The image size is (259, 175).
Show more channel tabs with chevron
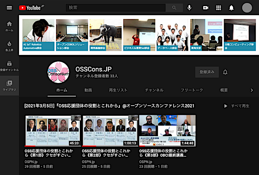(x=251, y=90)
